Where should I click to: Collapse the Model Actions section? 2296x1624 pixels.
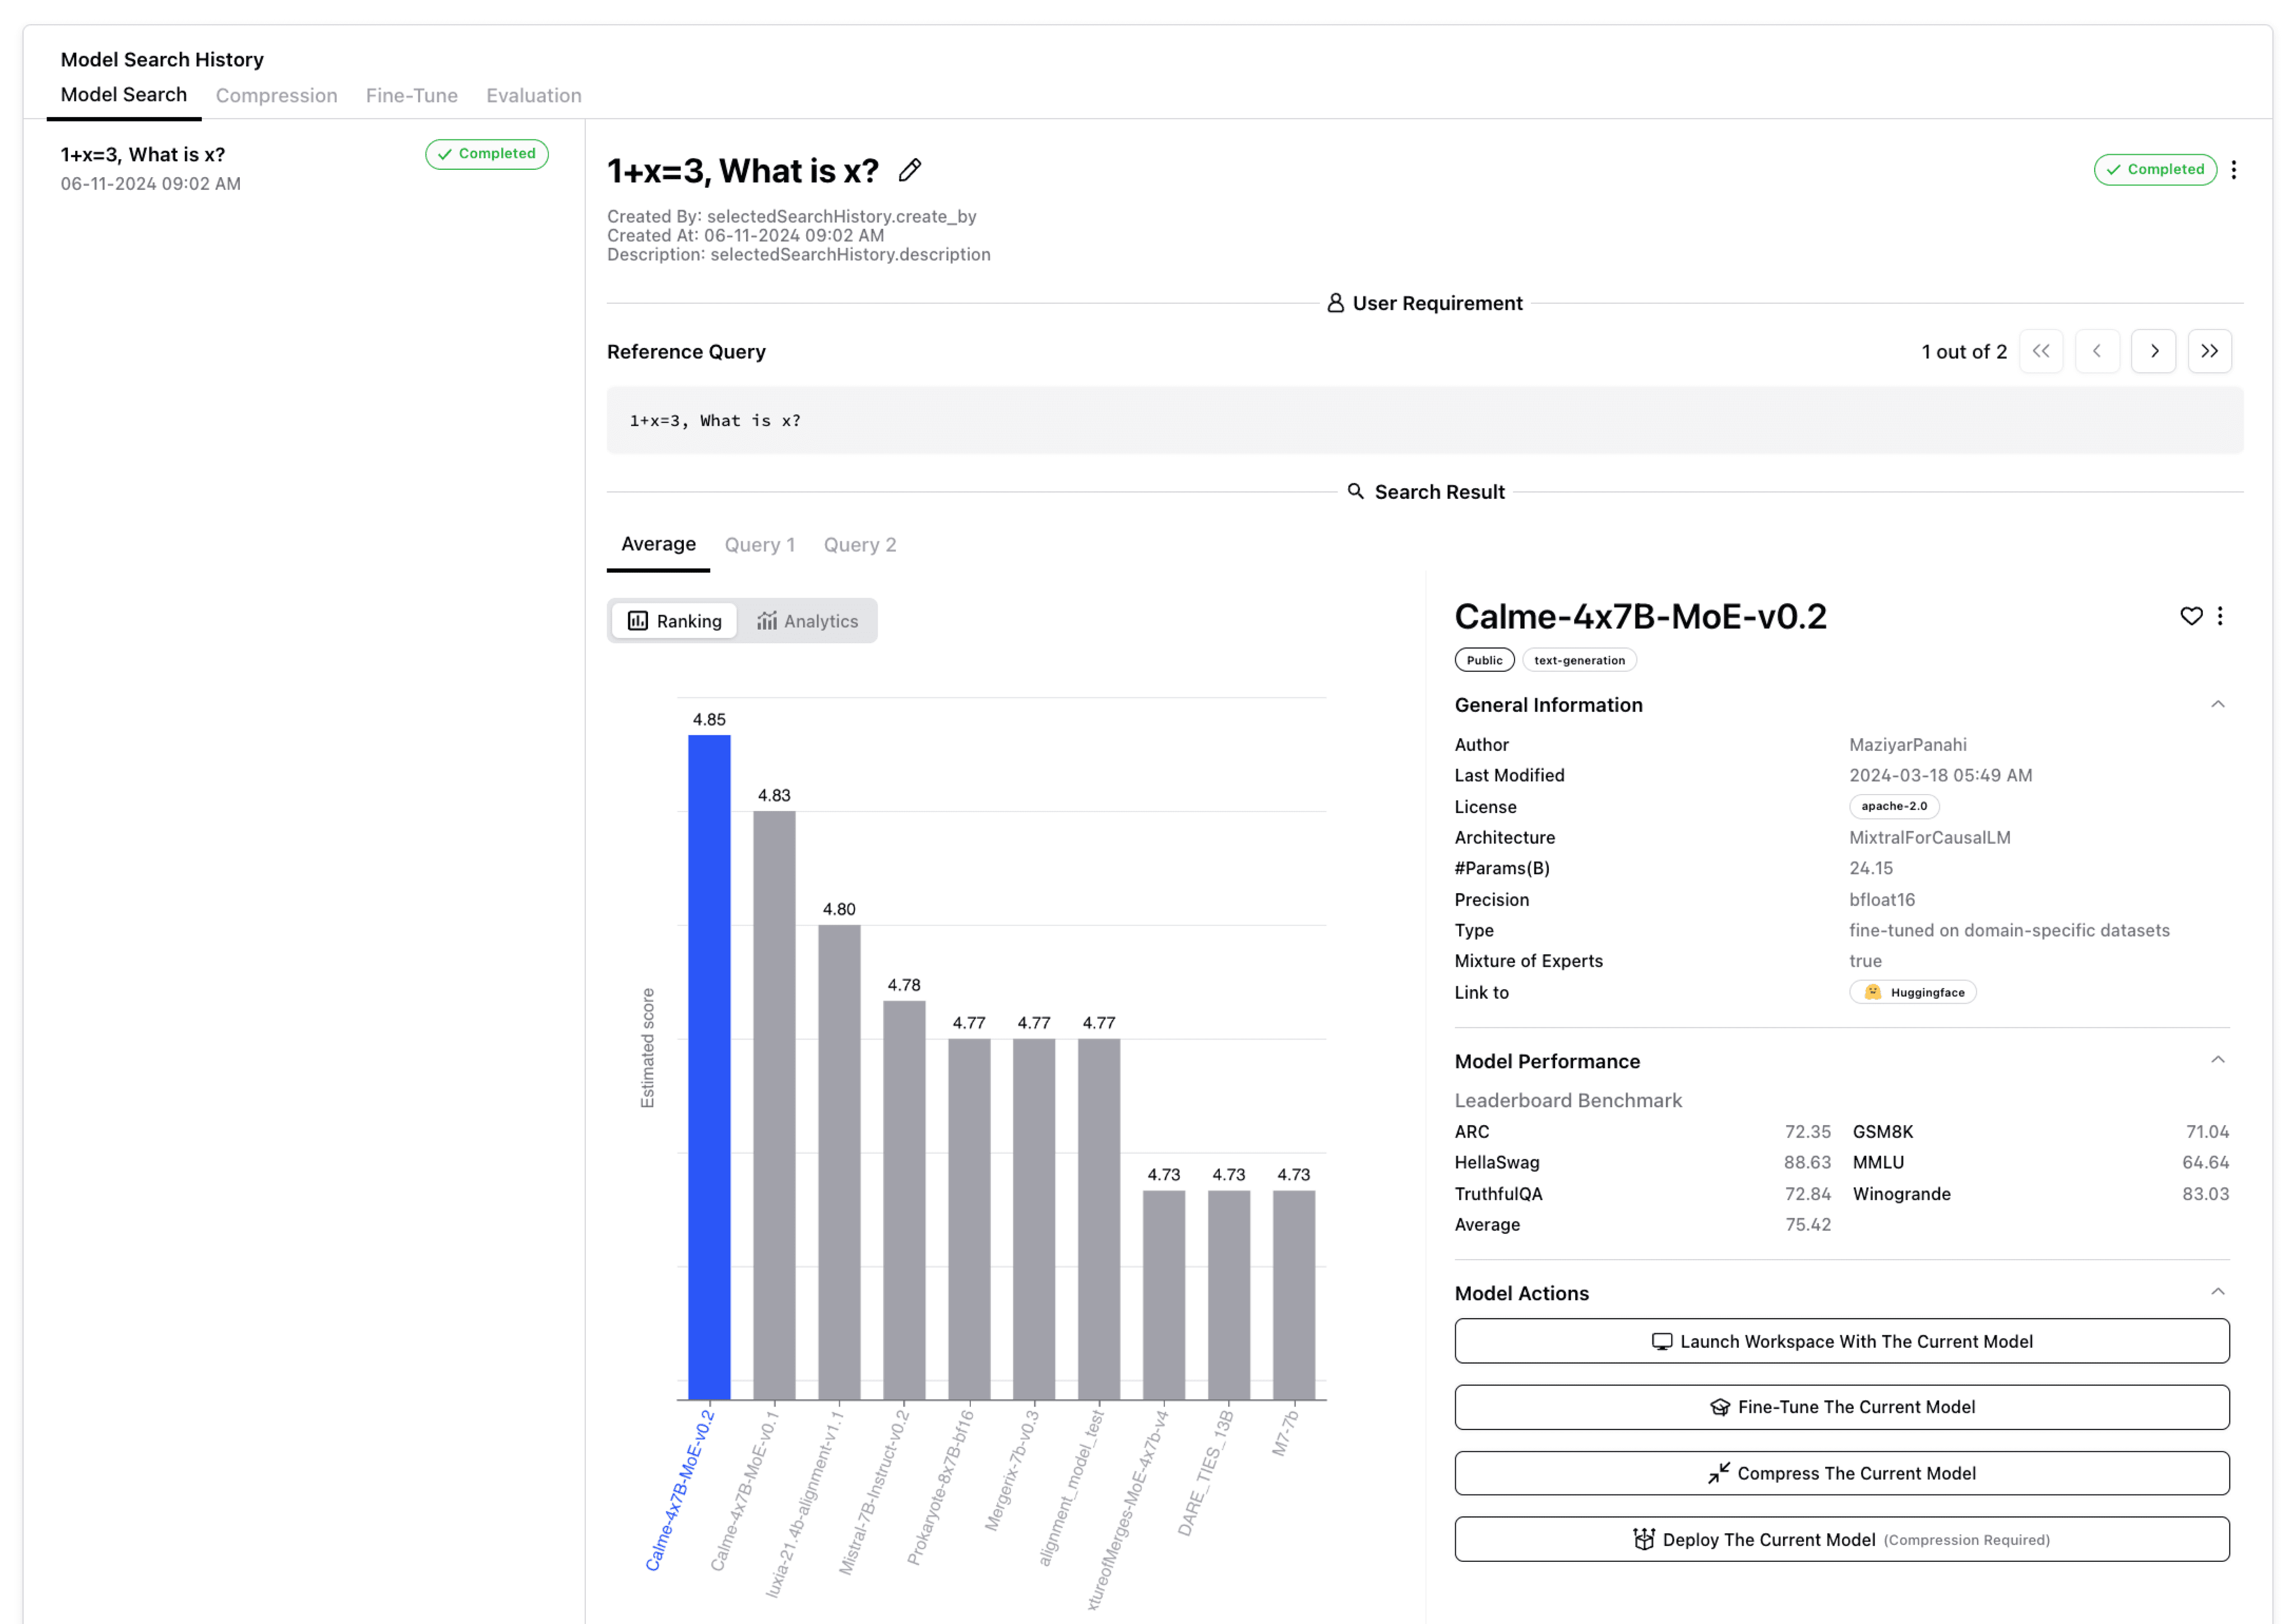pos(2217,1292)
